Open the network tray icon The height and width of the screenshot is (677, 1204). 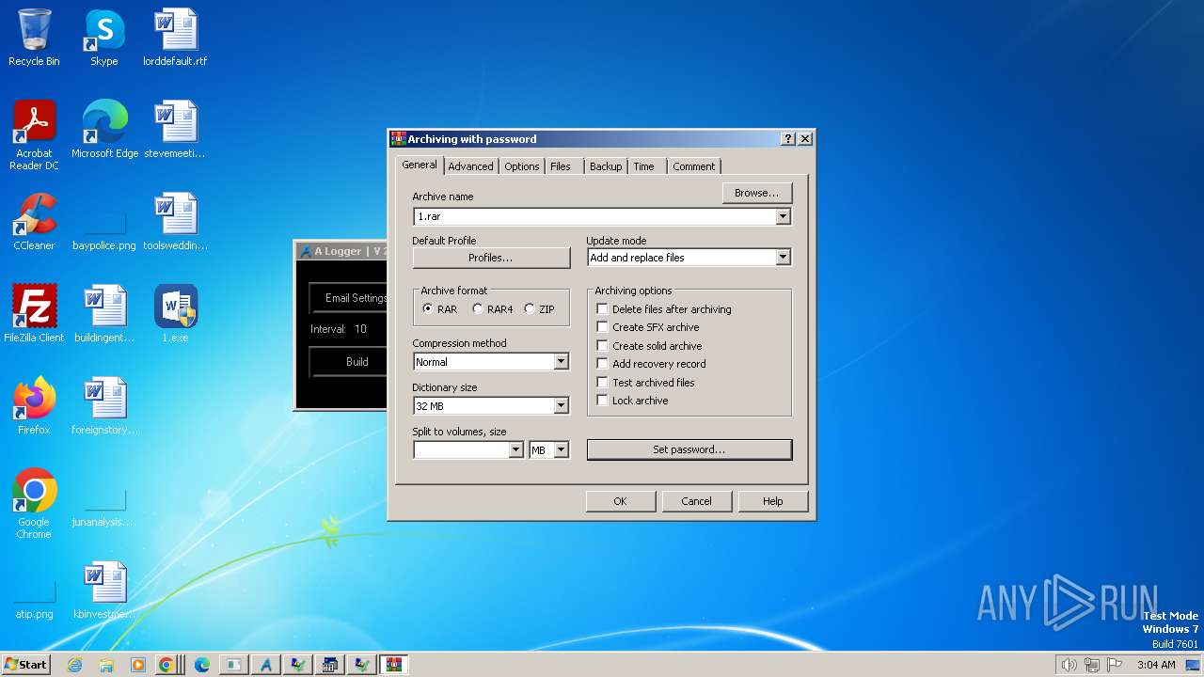1092,665
